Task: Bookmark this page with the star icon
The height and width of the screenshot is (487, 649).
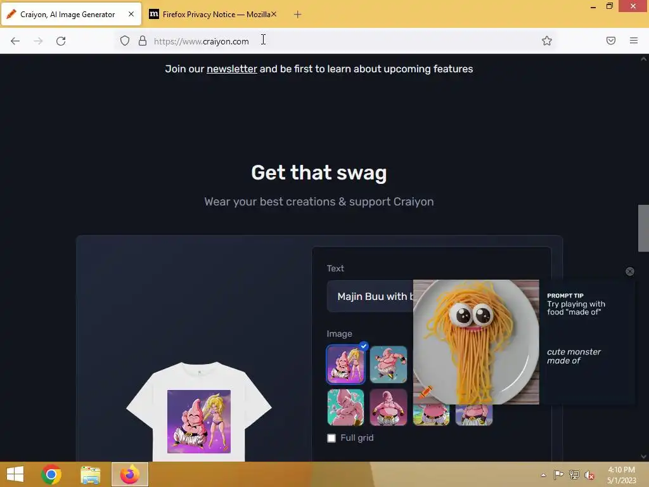Action: coord(547,41)
